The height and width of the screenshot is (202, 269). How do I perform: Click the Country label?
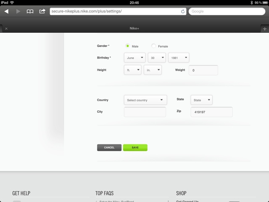(103, 100)
